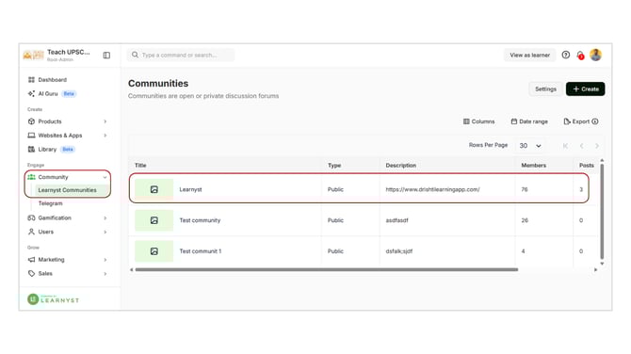
Task: Click the Members column header
Action: tap(534, 166)
